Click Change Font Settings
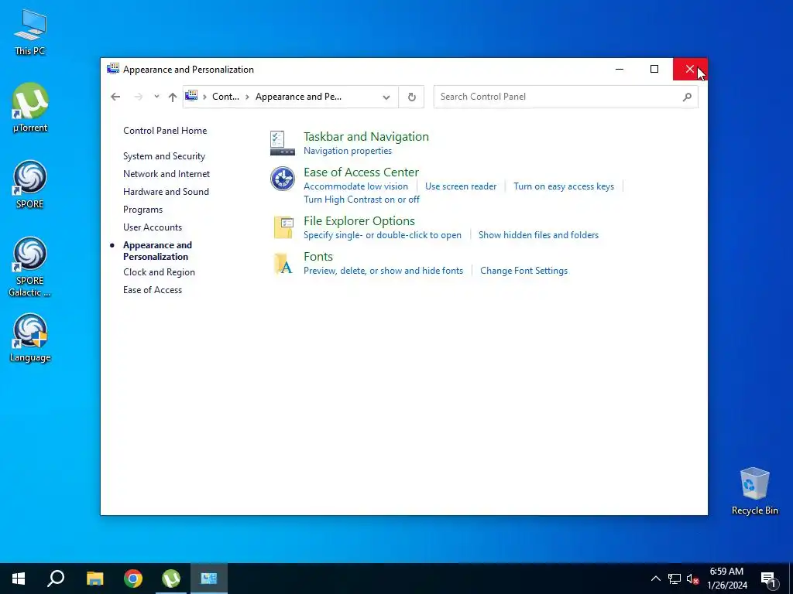The image size is (793, 594). [524, 271]
